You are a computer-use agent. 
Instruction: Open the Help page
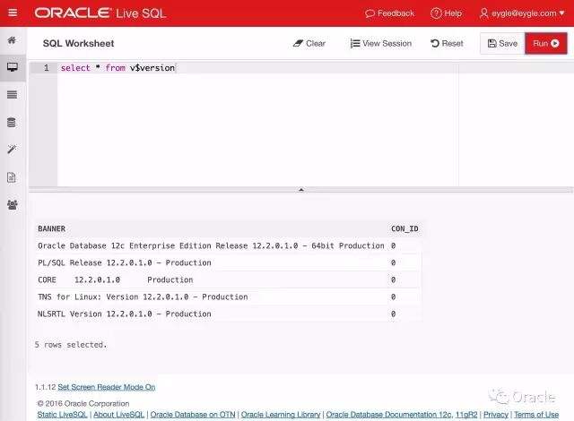click(x=446, y=13)
